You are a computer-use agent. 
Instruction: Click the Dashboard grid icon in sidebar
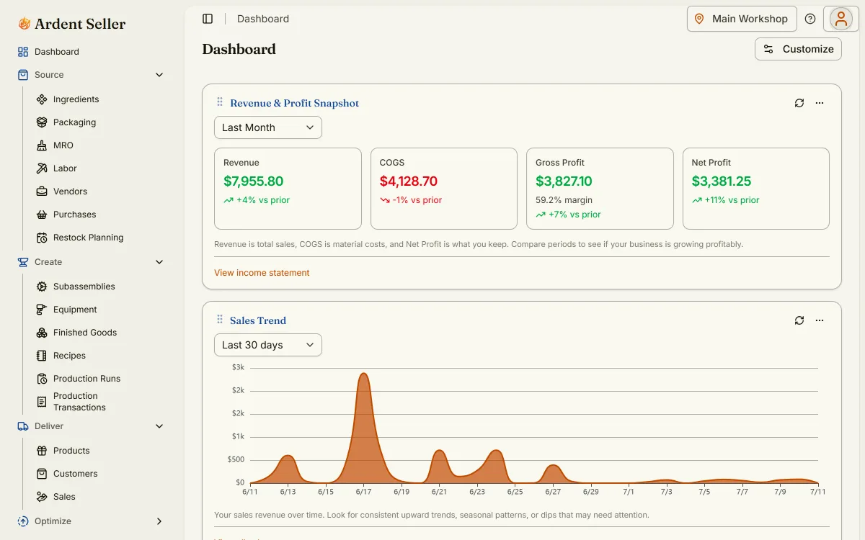[x=23, y=52]
